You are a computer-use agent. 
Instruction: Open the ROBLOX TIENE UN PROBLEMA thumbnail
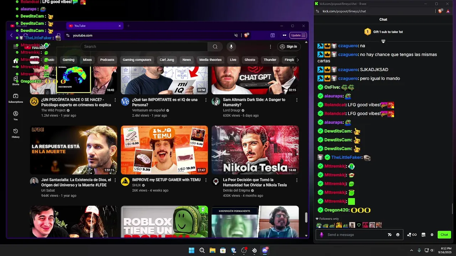pyautogui.click(x=164, y=222)
